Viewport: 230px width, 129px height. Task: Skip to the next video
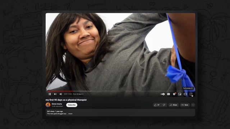pos(55,94)
